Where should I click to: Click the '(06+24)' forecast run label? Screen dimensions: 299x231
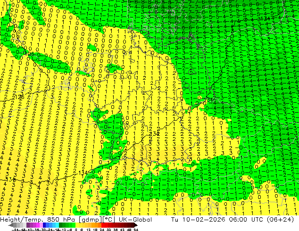(280, 220)
